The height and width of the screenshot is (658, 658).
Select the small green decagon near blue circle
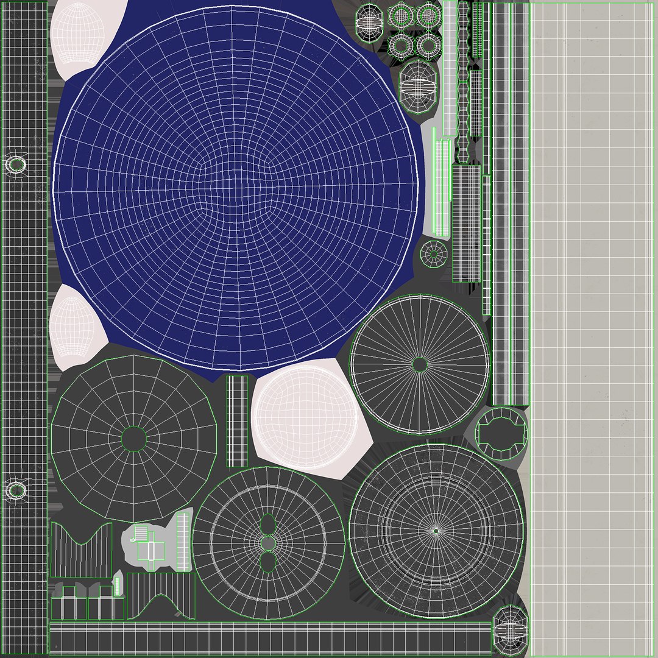point(434,254)
